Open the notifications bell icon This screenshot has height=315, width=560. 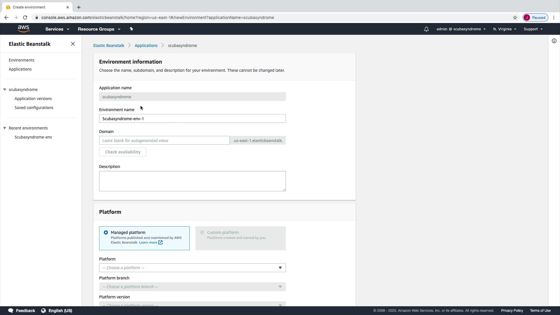coord(426,29)
